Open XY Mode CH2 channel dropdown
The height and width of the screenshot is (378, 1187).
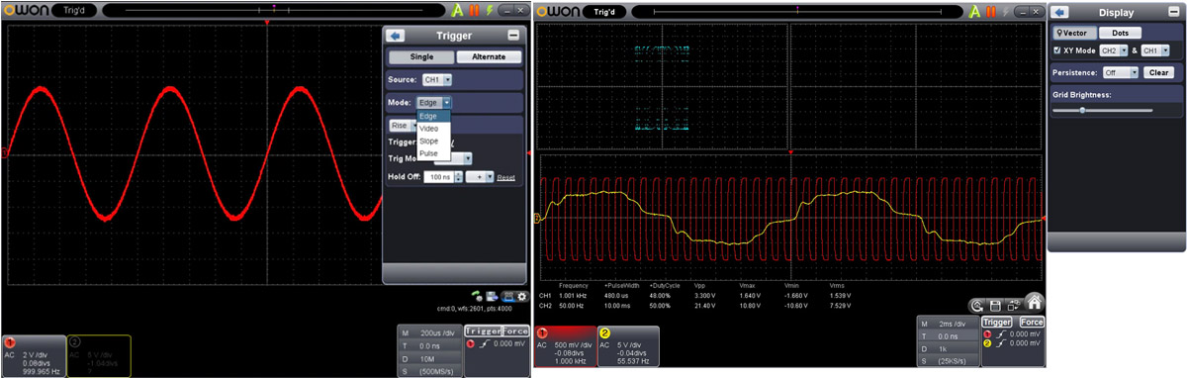coord(1114,49)
